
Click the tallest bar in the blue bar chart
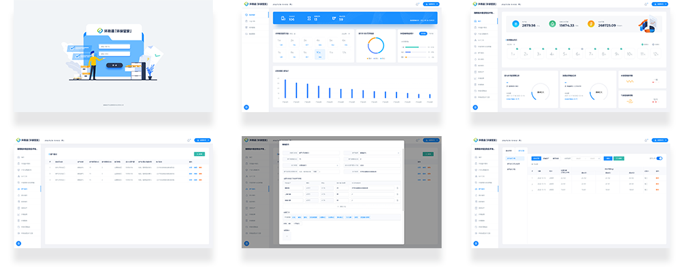[x=284, y=88]
